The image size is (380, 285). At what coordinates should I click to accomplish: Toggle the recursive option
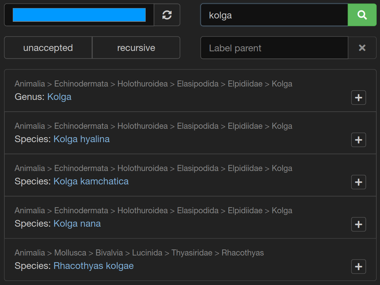tap(136, 48)
